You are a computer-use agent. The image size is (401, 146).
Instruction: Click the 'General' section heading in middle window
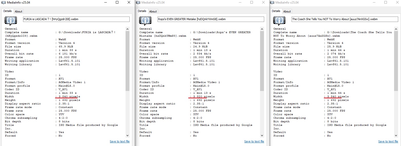[146, 29]
